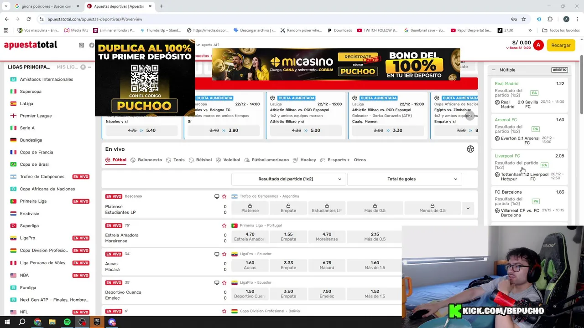Switch to the Tenis tab

(x=175, y=160)
